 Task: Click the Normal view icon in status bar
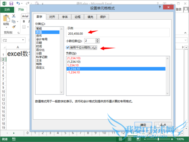(121, 139)
